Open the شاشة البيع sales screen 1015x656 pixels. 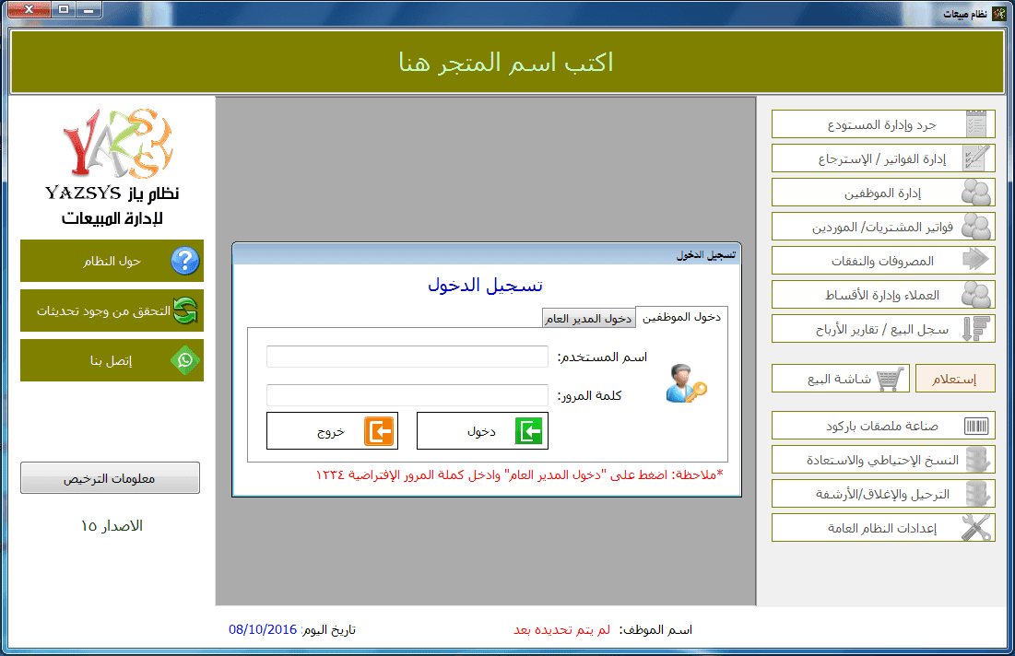click(840, 379)
